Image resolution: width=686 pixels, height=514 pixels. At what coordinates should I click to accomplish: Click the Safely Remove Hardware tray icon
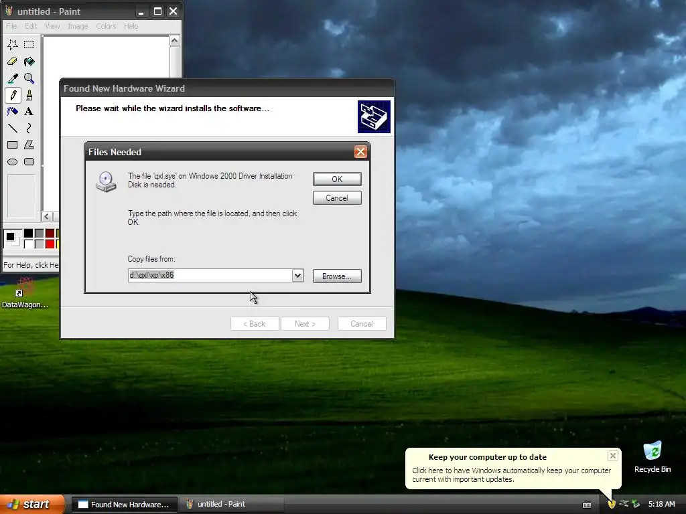[x=624, y=504]
